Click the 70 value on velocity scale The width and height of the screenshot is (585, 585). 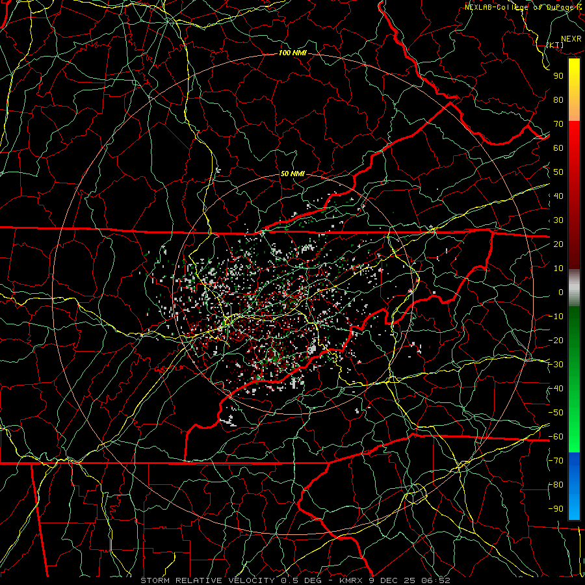click(558, 124)
